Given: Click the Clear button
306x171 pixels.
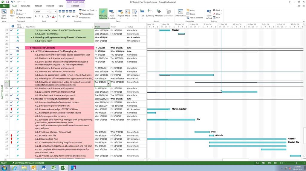Looking at the screenshot, I should pos(218,14).
